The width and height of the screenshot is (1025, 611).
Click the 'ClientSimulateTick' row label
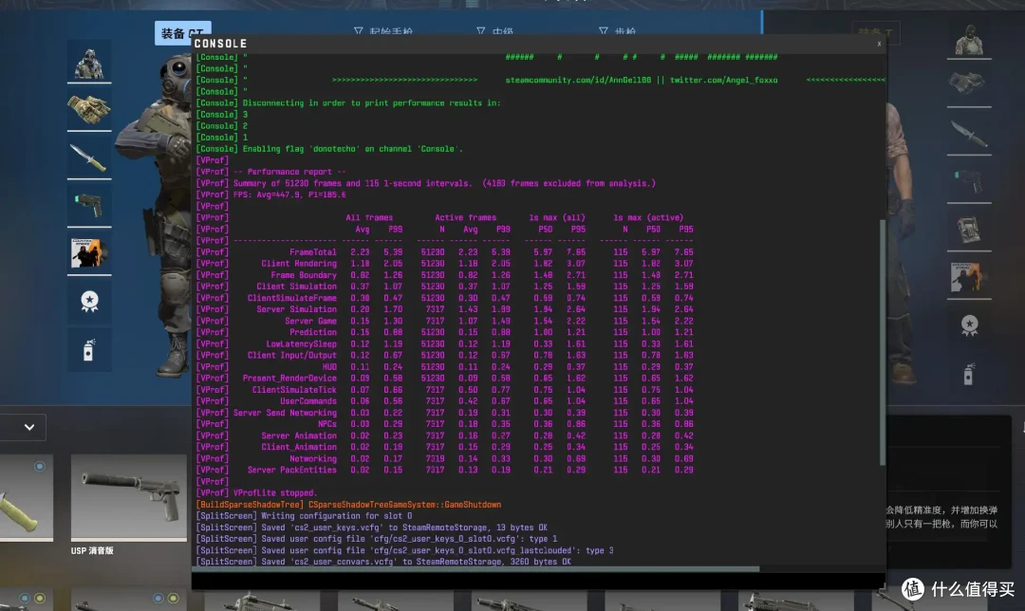pos(294,390)
